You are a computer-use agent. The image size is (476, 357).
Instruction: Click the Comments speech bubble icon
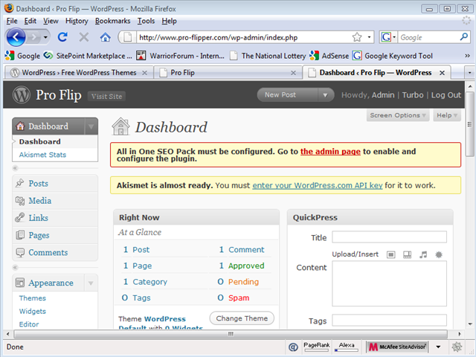[x=20, y=252]
